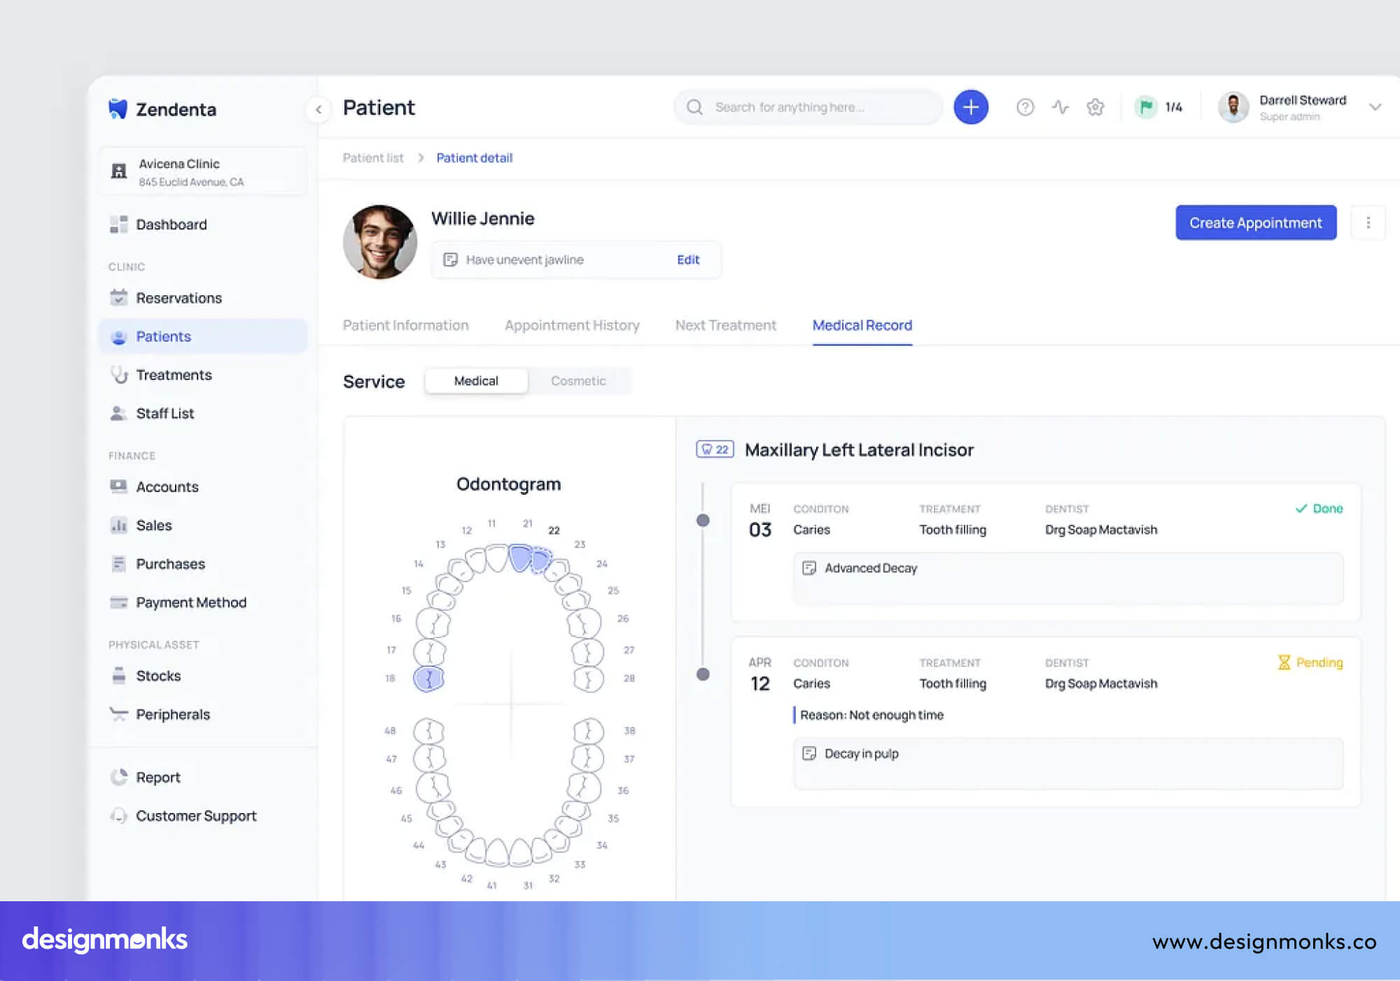This screenshot has height=981, width=1400.
Task: Click the highlighted tooth 18 on odontogram
Action: tap(429, 679)
